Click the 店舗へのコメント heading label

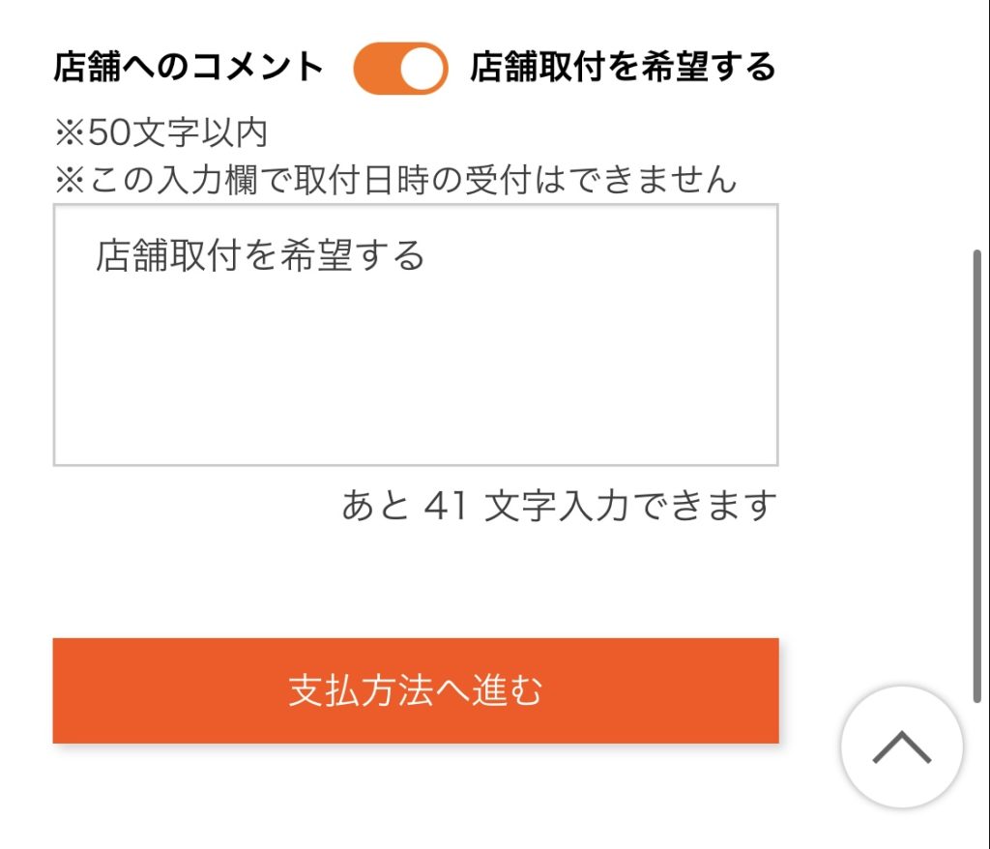coord(188,68)
